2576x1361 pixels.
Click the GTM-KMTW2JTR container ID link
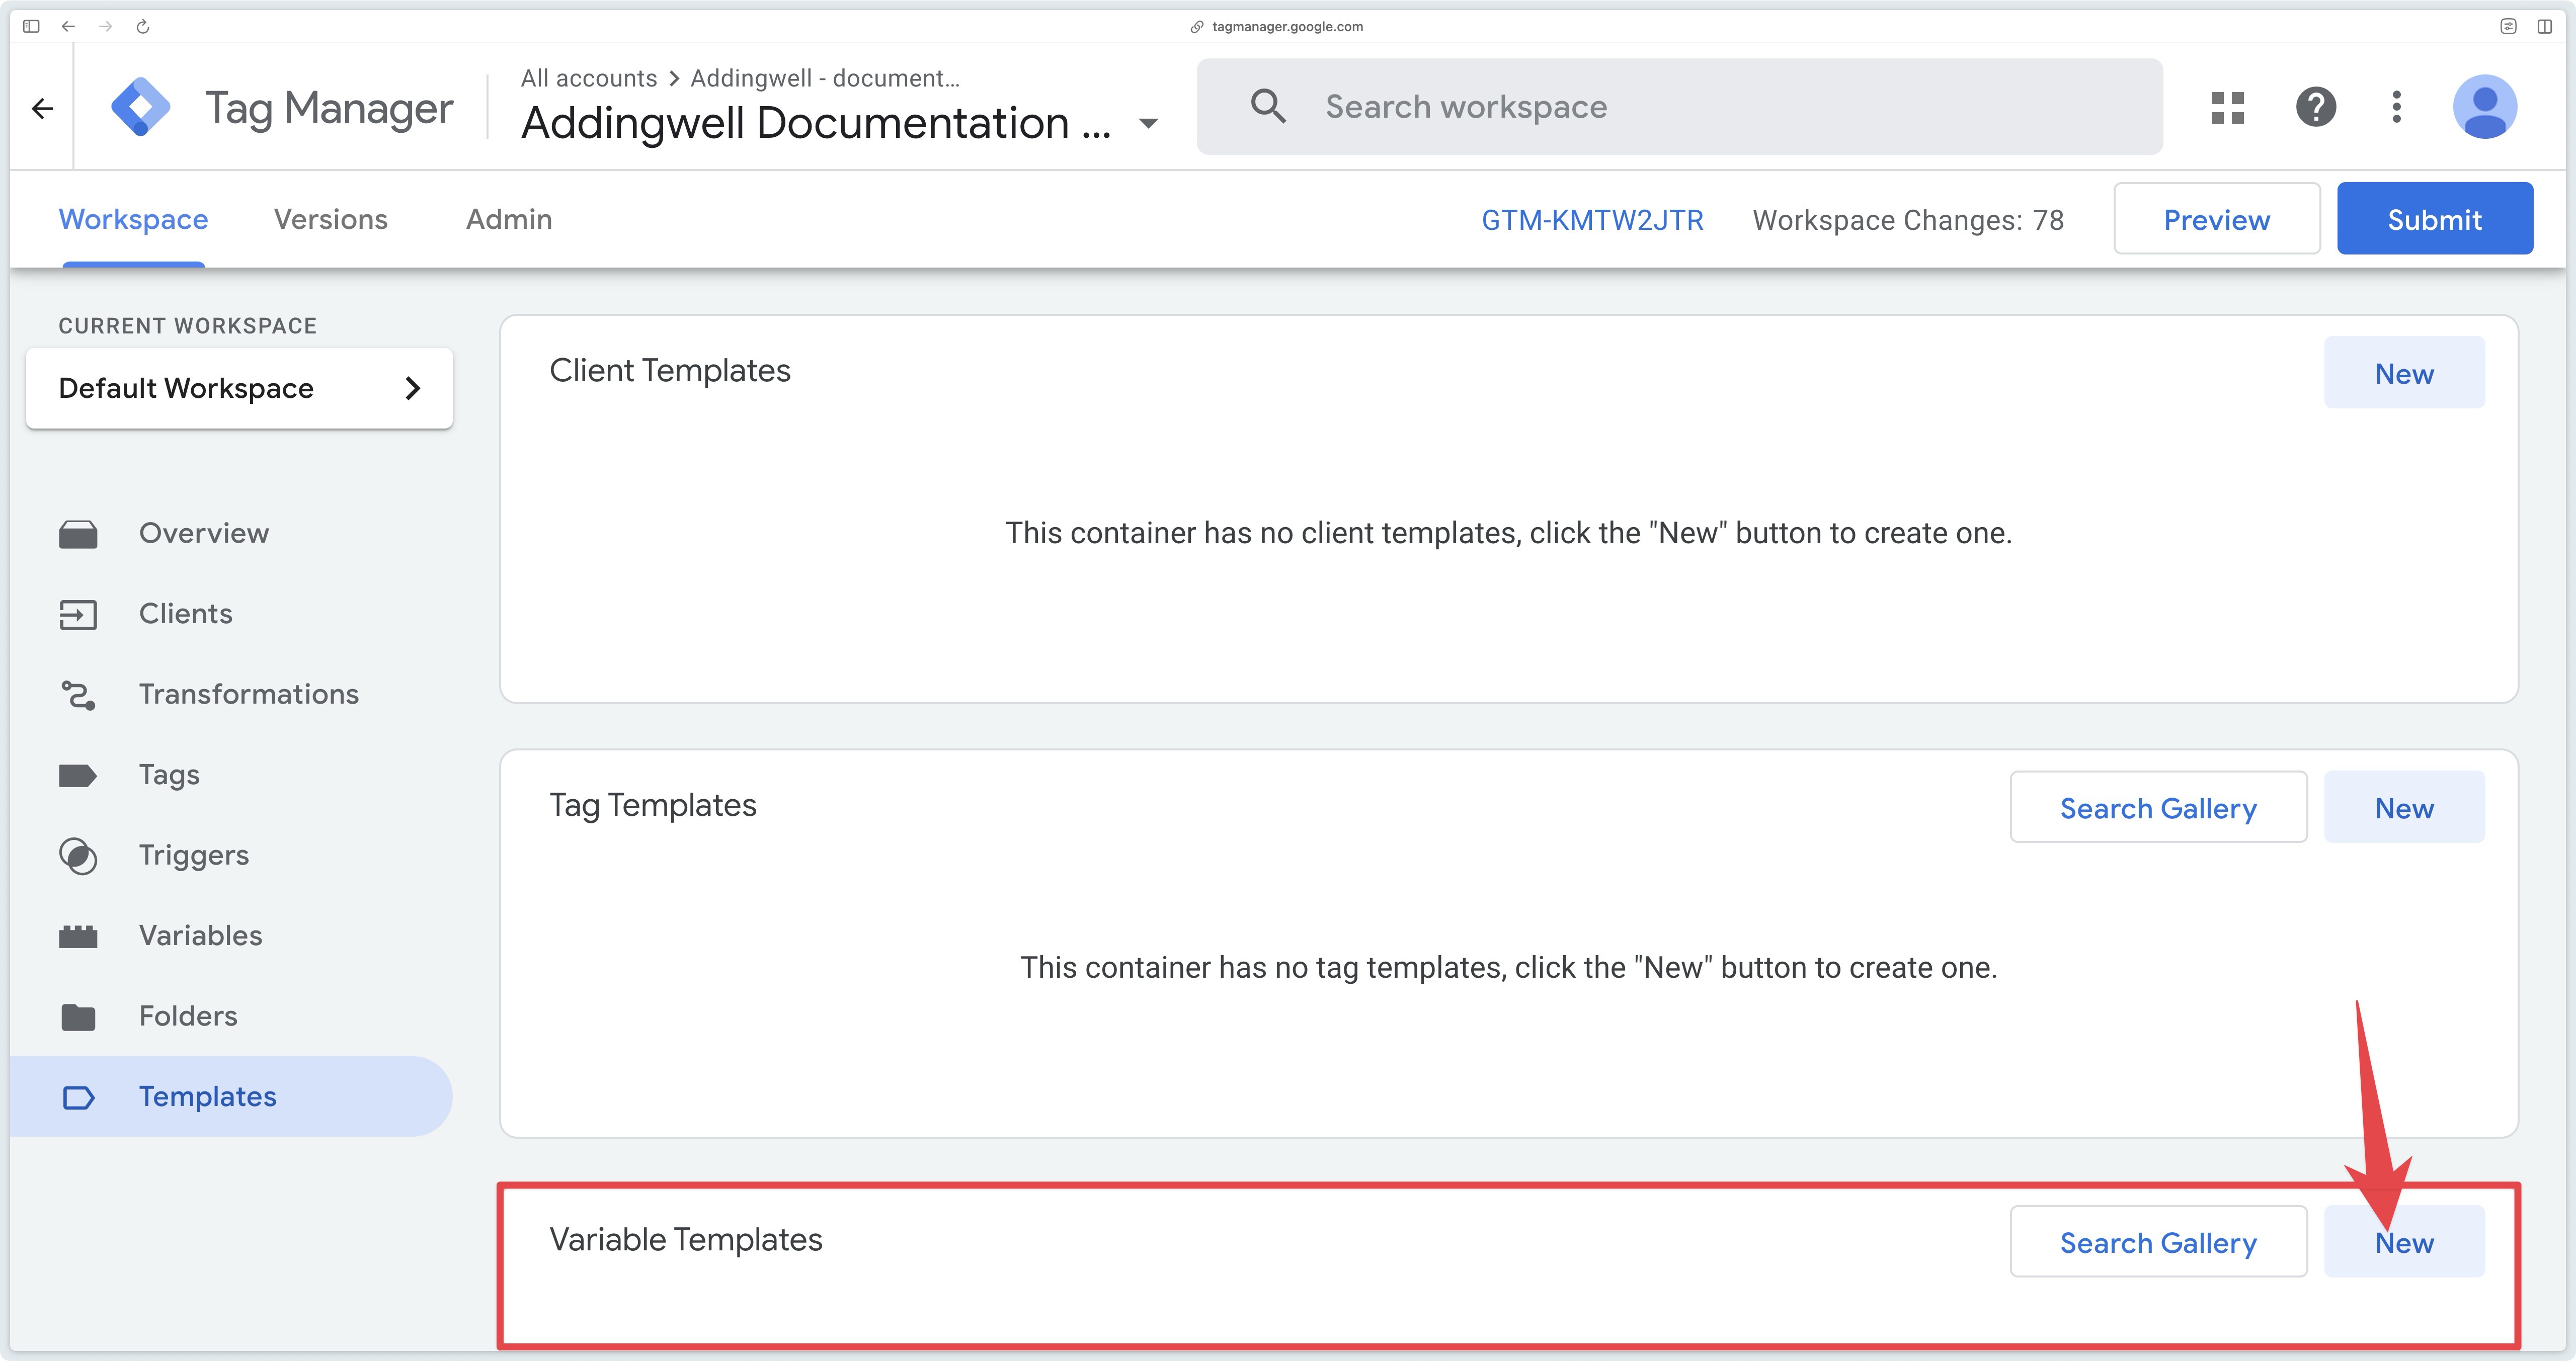tap(1592, 220)
